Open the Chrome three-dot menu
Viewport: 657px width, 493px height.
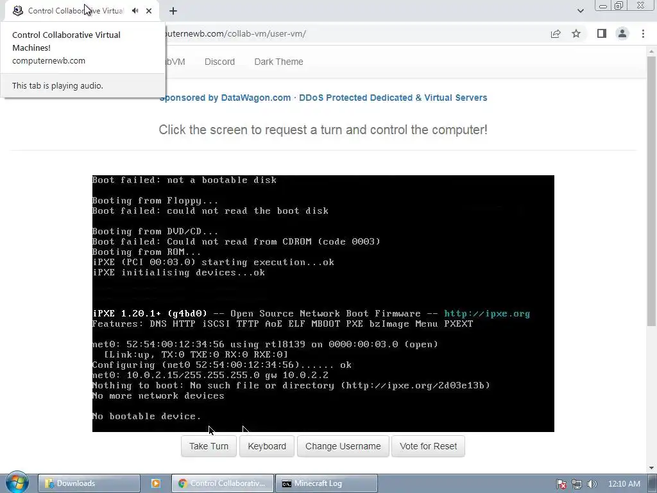point(643,33)
